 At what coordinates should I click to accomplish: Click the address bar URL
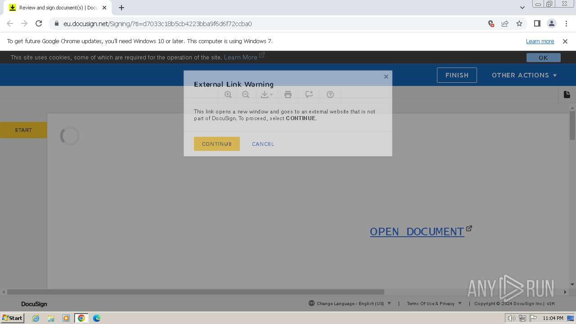tap(157, 24)
